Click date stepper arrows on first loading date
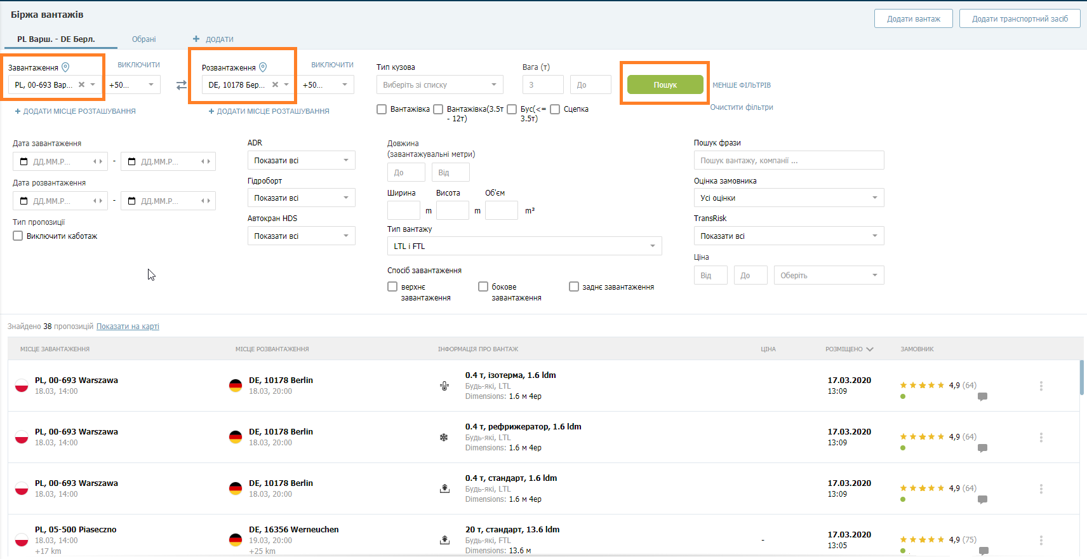Screen dimensions: 1087x559 click(x=98, y=161)
